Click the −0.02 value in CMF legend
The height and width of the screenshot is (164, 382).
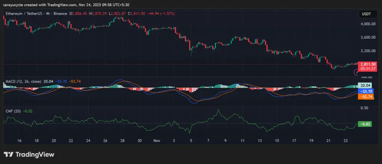28,111
